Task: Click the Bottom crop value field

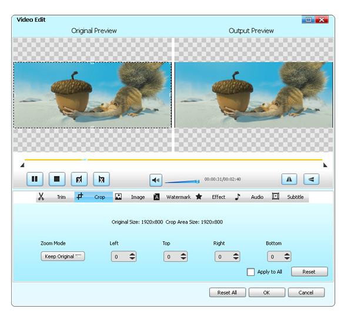Action: (x=276, y=257)
